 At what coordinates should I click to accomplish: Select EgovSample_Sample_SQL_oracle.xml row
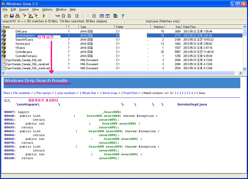122,68
